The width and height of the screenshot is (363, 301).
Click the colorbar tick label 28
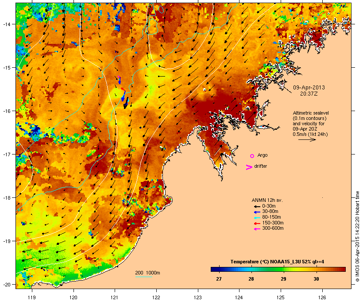point(251,279)
